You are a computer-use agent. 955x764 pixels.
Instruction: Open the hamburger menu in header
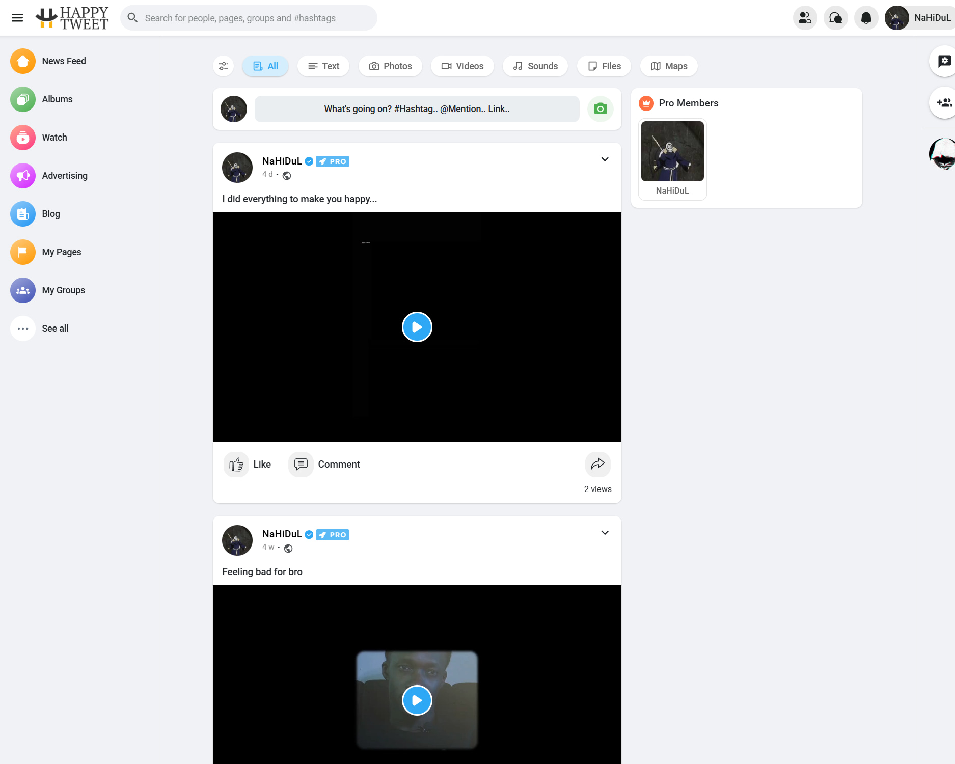tap(17, 18)
